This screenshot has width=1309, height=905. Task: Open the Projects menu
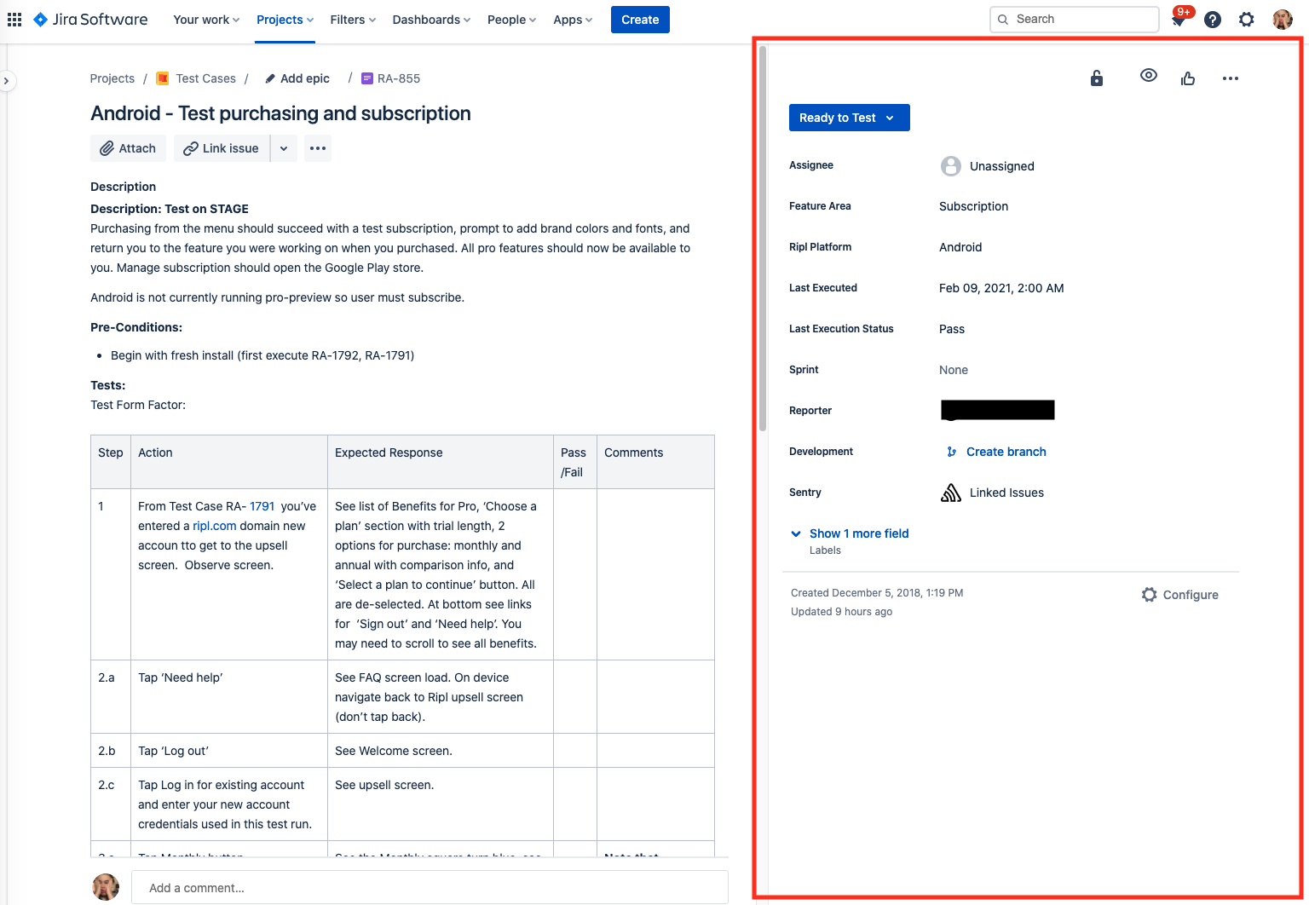[285, 20]
